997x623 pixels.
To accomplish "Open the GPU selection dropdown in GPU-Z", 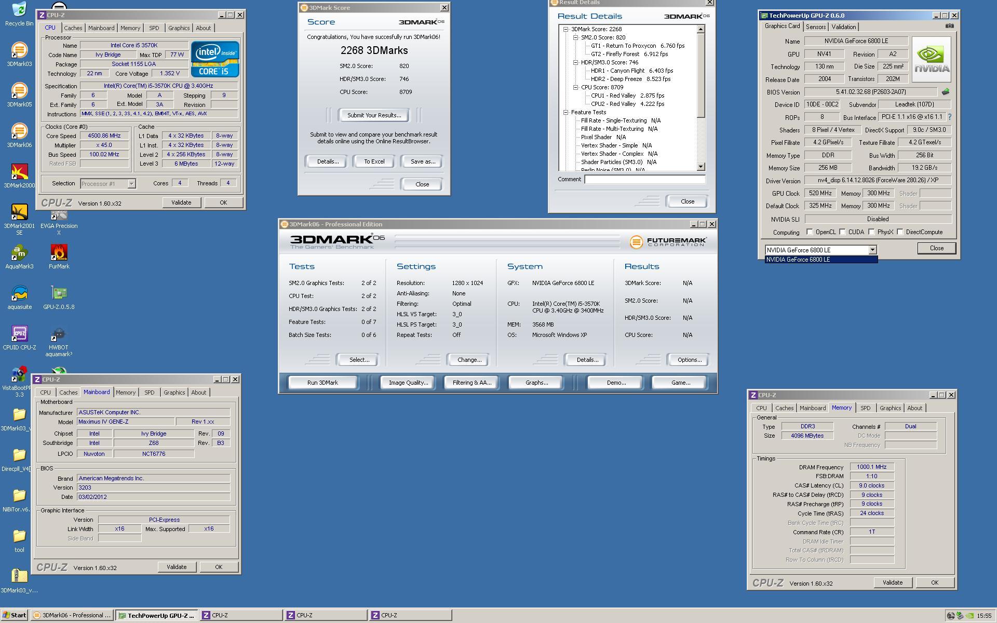I will click(x=872, y=250).
